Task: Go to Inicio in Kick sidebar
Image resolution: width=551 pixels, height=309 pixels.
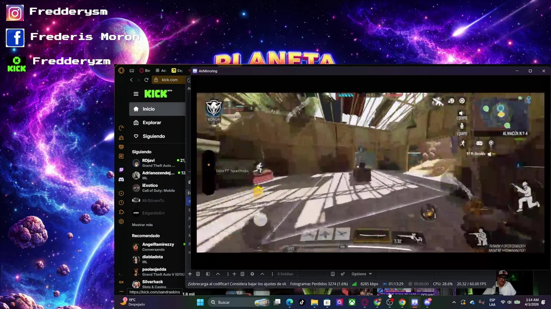Action: (x=157, y=109)
